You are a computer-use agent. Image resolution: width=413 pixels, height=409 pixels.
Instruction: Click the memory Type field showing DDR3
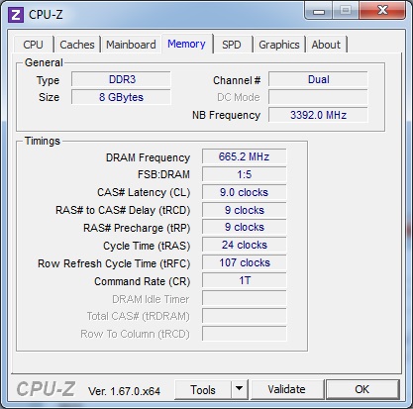121,79
